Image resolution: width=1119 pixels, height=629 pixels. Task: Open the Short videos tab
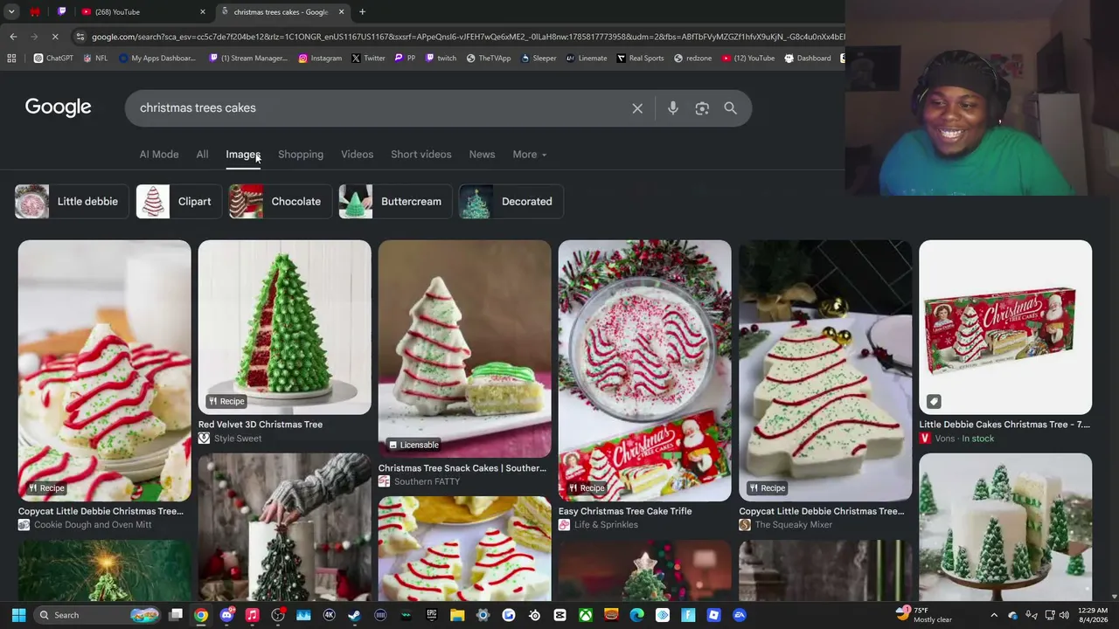[421, 155]
